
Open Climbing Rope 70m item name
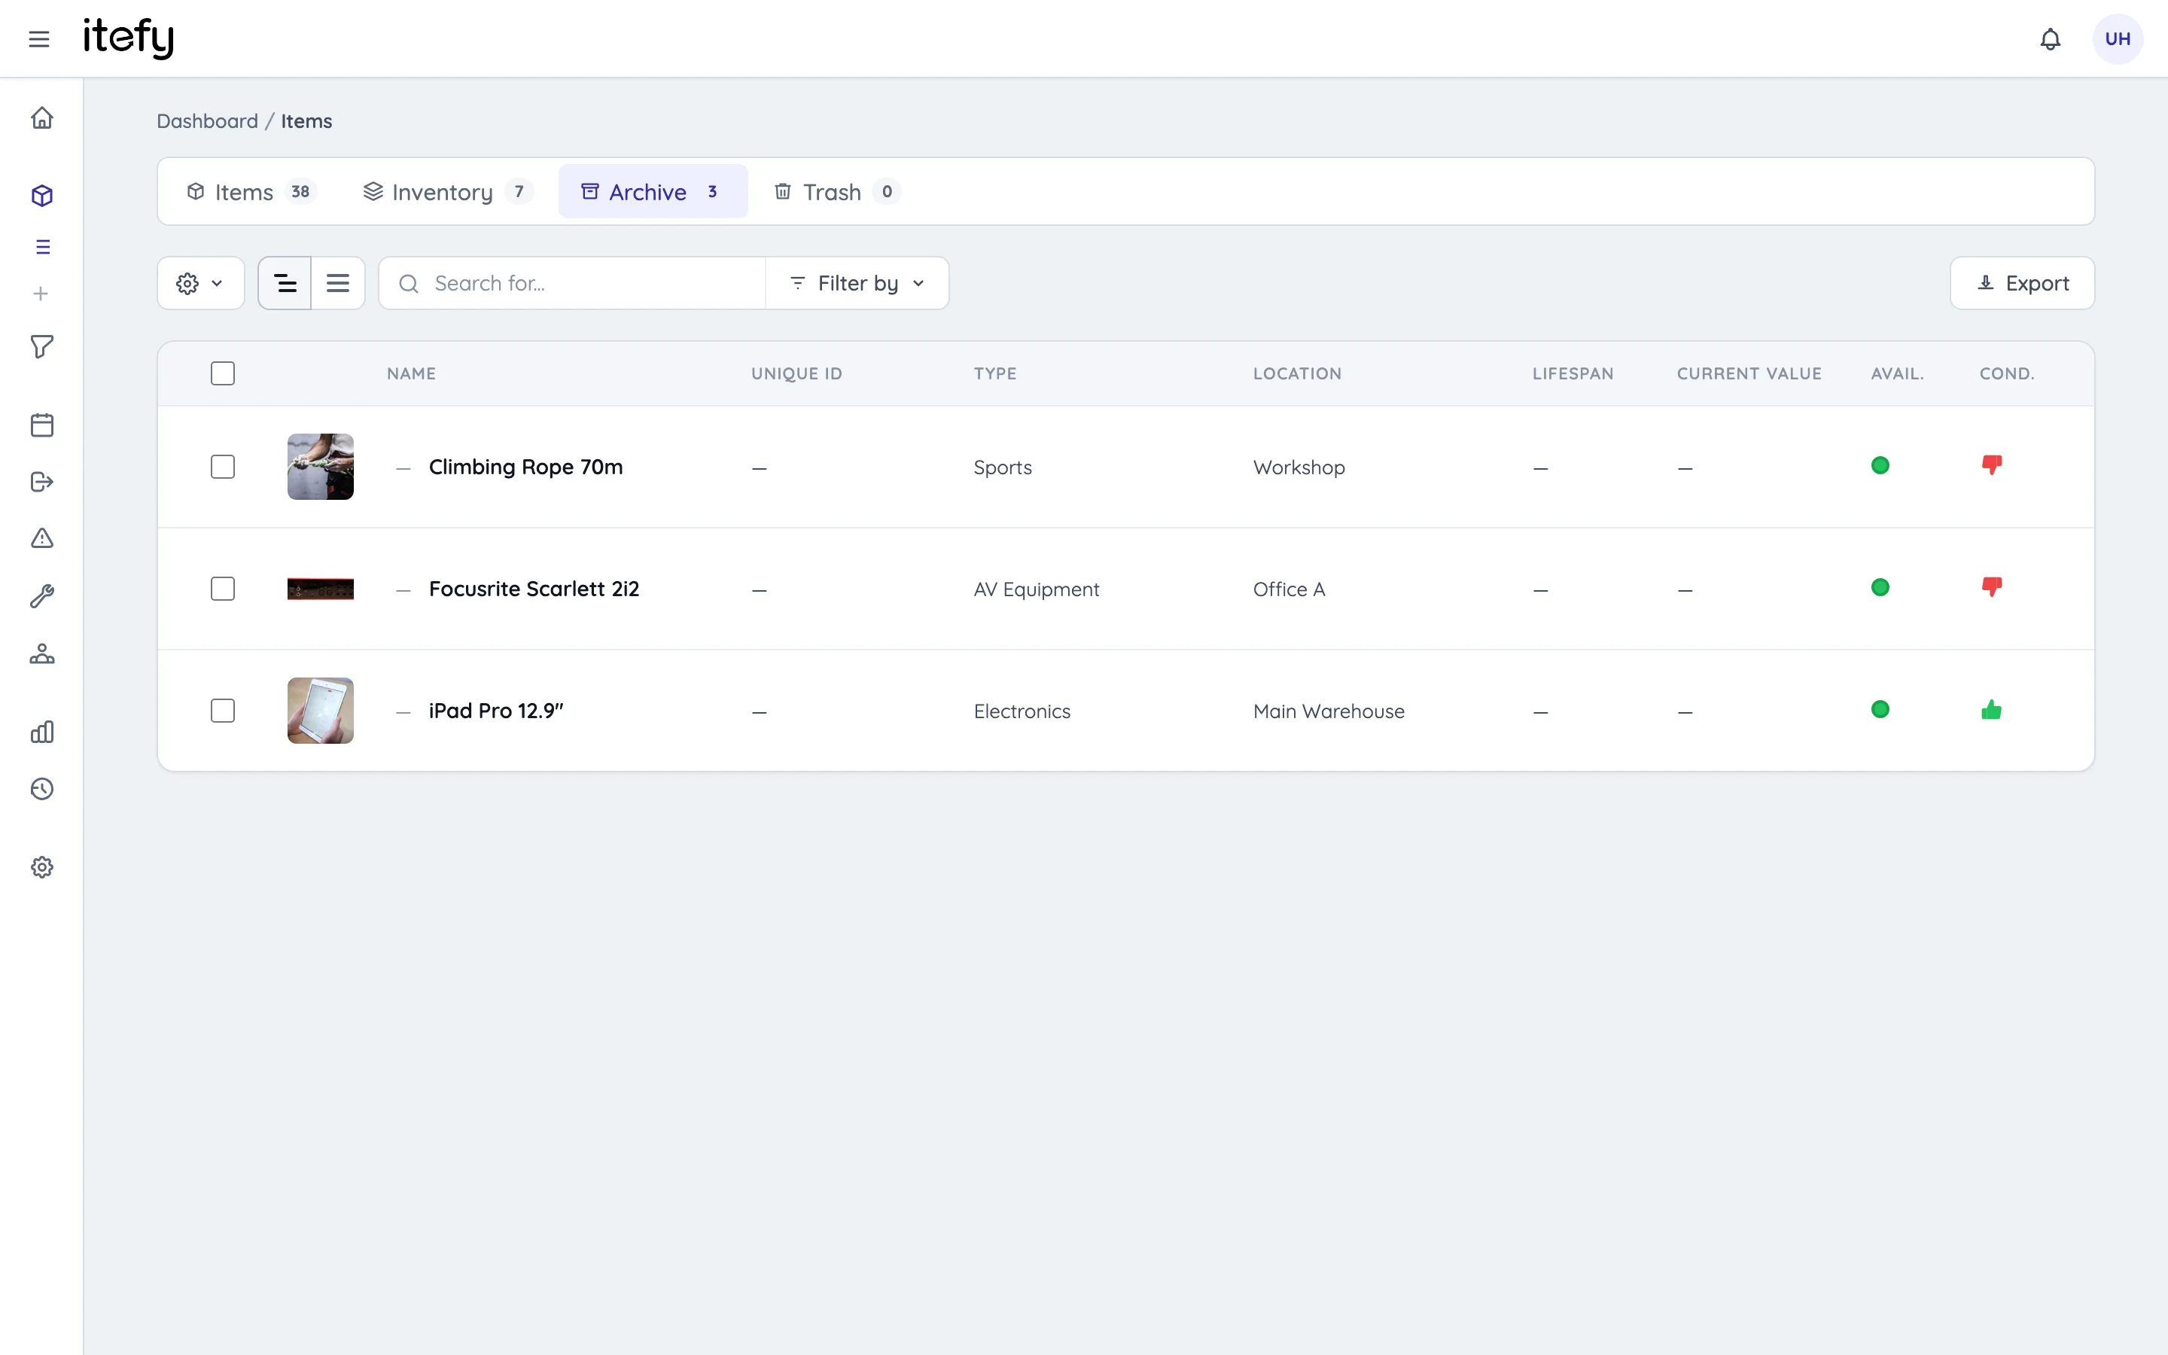point(526,467)
